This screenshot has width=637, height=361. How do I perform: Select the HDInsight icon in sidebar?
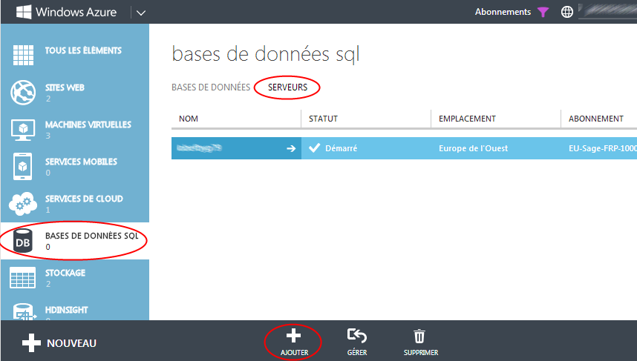(23, 312)
